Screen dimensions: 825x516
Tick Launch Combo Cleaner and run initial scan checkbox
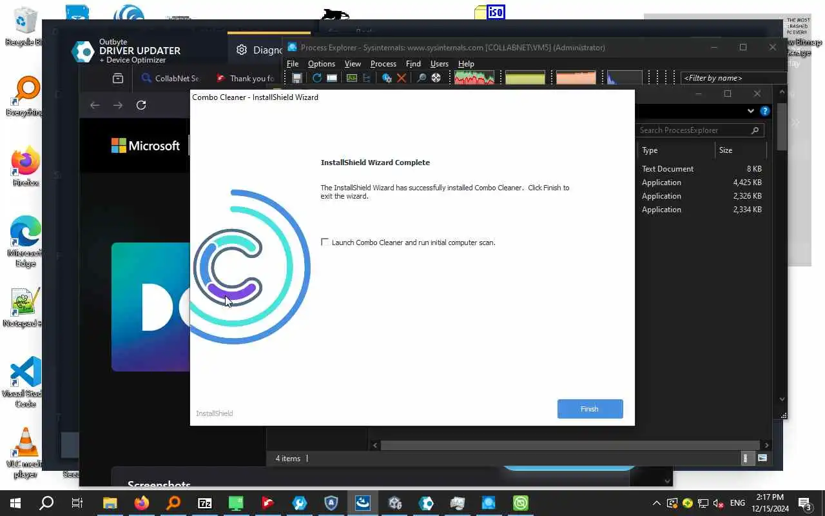(325, 242)
